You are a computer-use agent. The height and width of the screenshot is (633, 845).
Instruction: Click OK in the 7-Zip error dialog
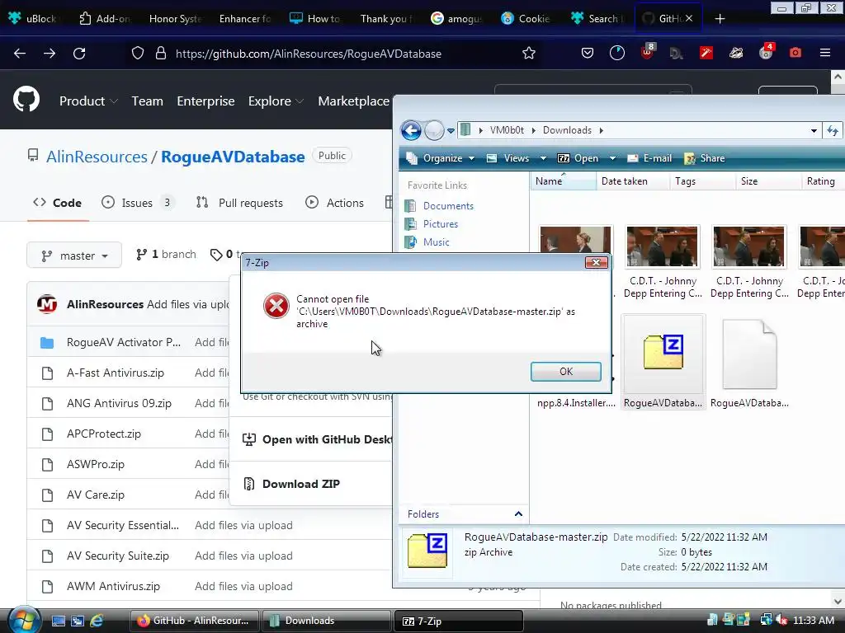(565, 372)
